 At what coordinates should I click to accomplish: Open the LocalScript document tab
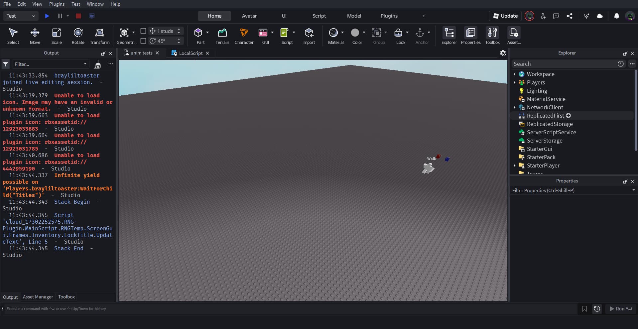click(191, 53)
